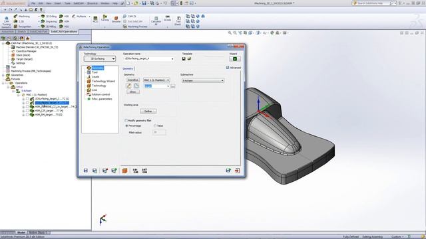Select Misc. parameters in dialog tree

pos(102,99)
